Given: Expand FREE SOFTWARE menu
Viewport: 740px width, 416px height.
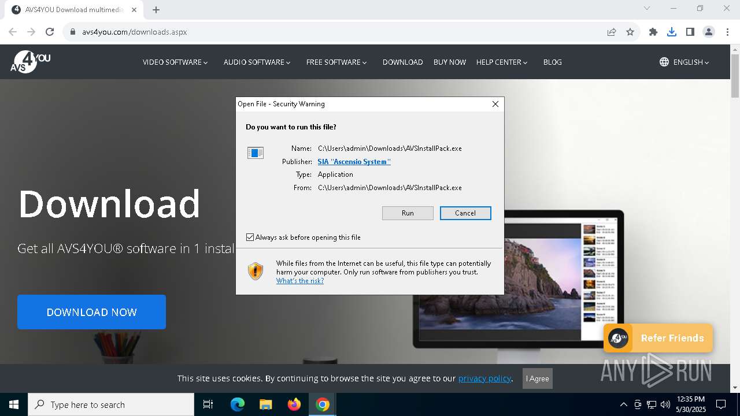Looking at the screenshot, I should click(x=336, y=62).
